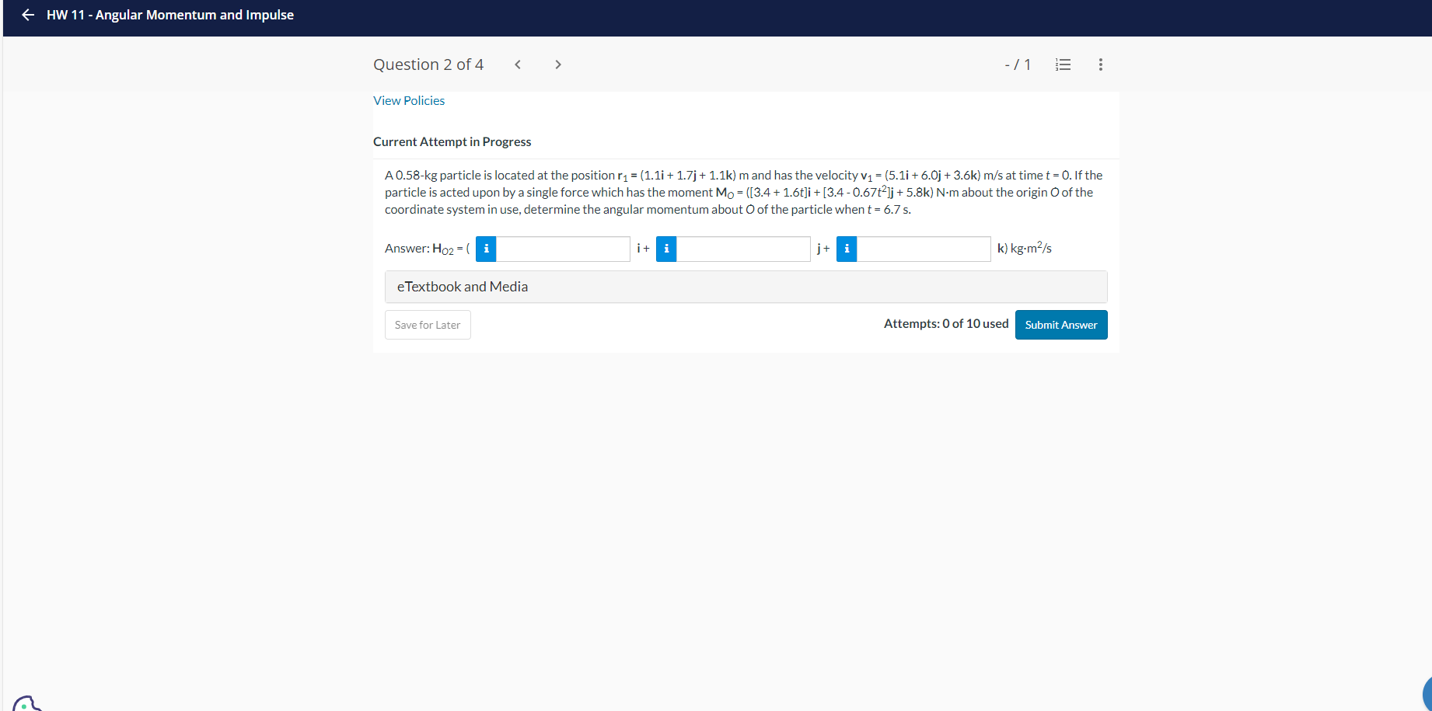Click the Save for Later button
This screenshot has width=1432, height=711.
(428, 325)
